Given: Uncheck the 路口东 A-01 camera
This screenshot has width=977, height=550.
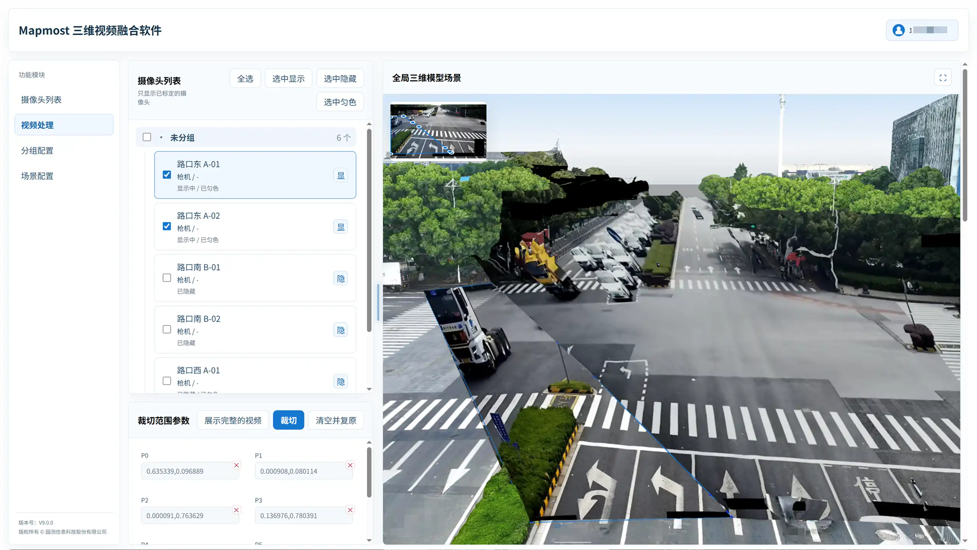Looking at the screenshot, I should point(167,175).
